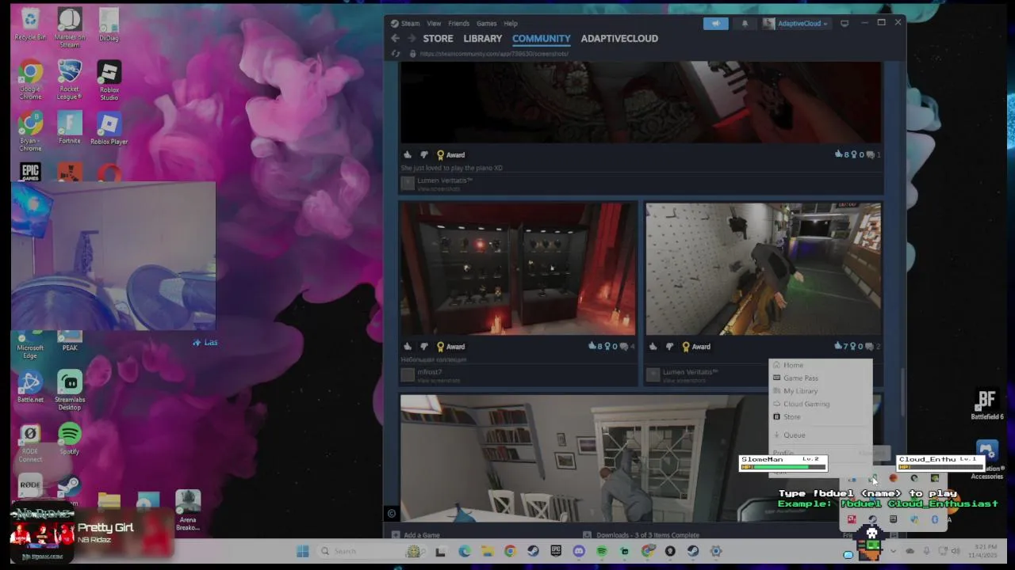Open Streamlabs Desktop shortcut
The height and width of the screenshot is (570, 1015).
(x=70, y=390)
